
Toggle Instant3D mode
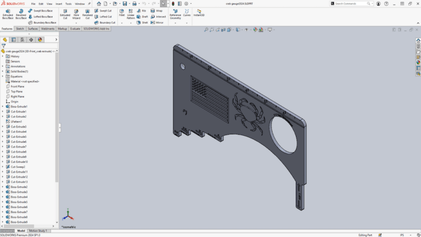[x=198, y=12]
